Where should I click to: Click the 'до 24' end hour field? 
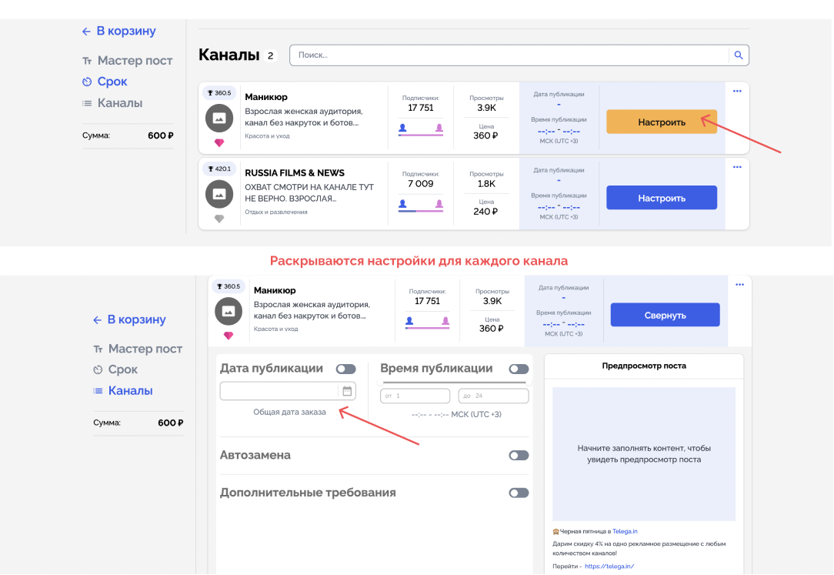pos(493,396)
